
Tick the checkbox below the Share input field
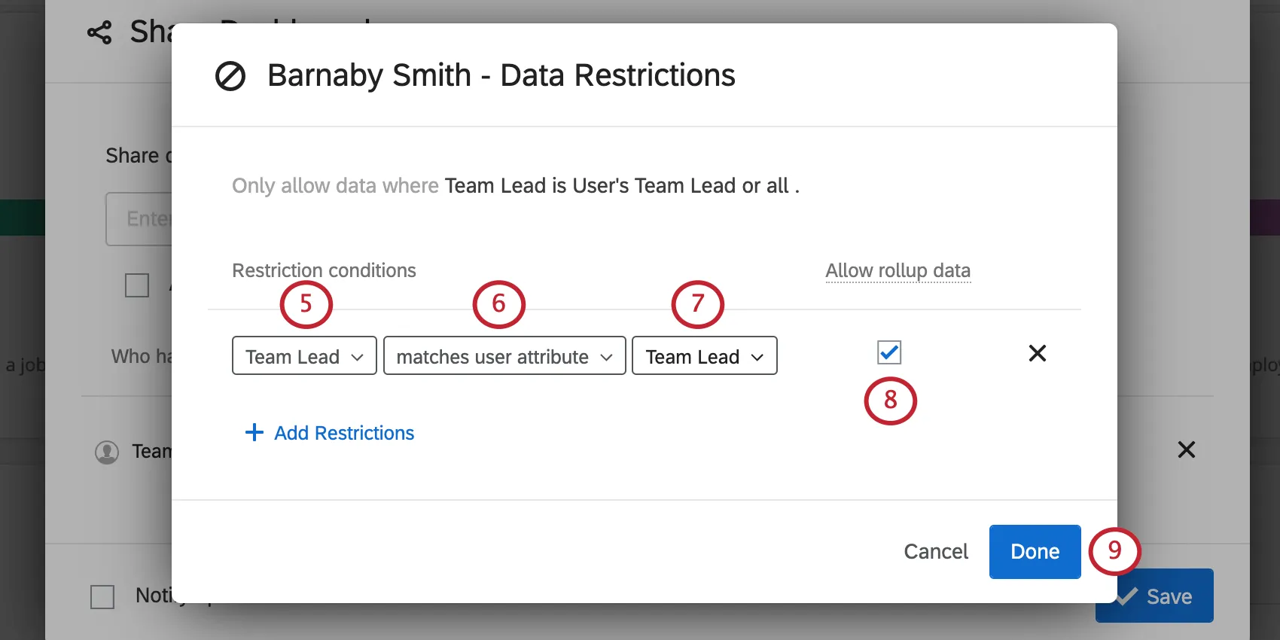137,285
